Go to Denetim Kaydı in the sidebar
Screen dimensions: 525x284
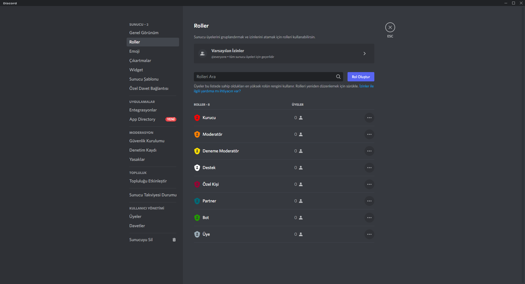143,150
